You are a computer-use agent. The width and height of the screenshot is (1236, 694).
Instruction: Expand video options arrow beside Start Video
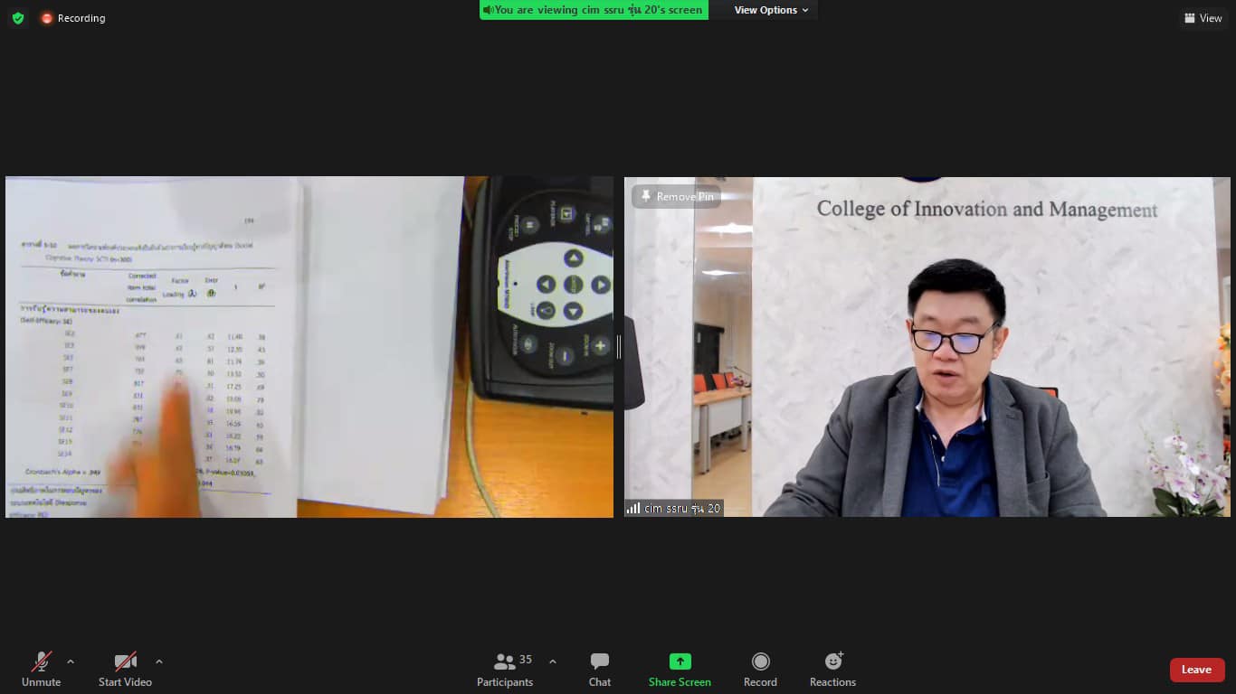point(159,661)
